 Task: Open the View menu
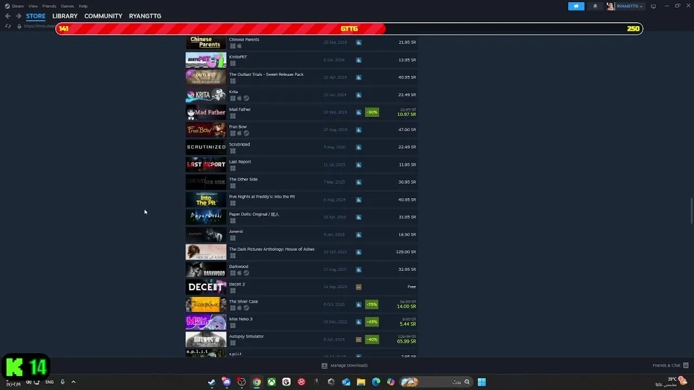(33, 6)
